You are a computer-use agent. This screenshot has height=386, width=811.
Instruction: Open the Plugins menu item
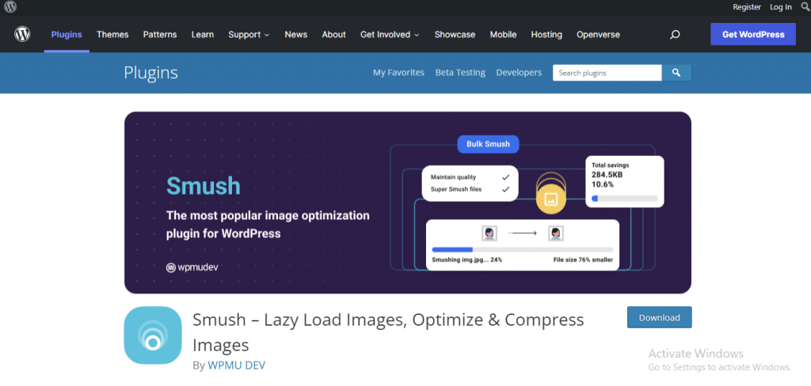[67, 35]
